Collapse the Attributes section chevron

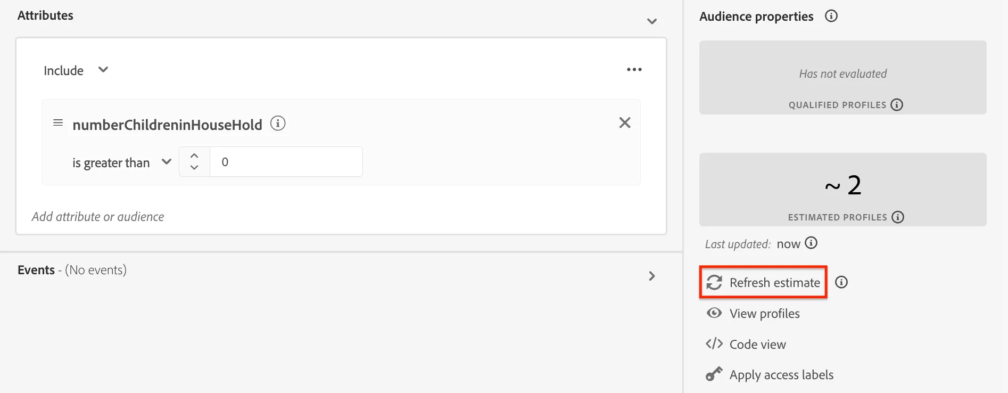(652, 21)
